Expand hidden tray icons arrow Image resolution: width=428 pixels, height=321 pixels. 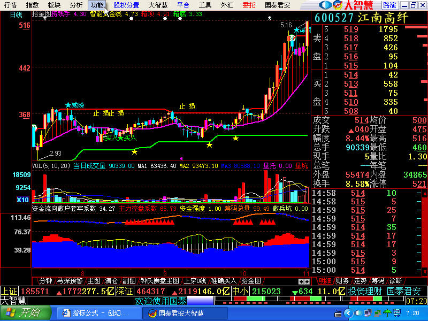[x=349, y=313]
